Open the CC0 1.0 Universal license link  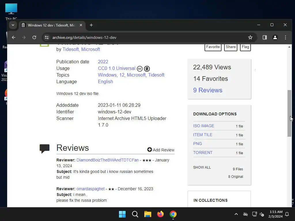point(117,68)
